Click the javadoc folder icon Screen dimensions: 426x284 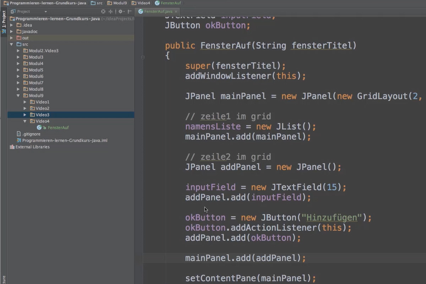(x=19, y=32)
